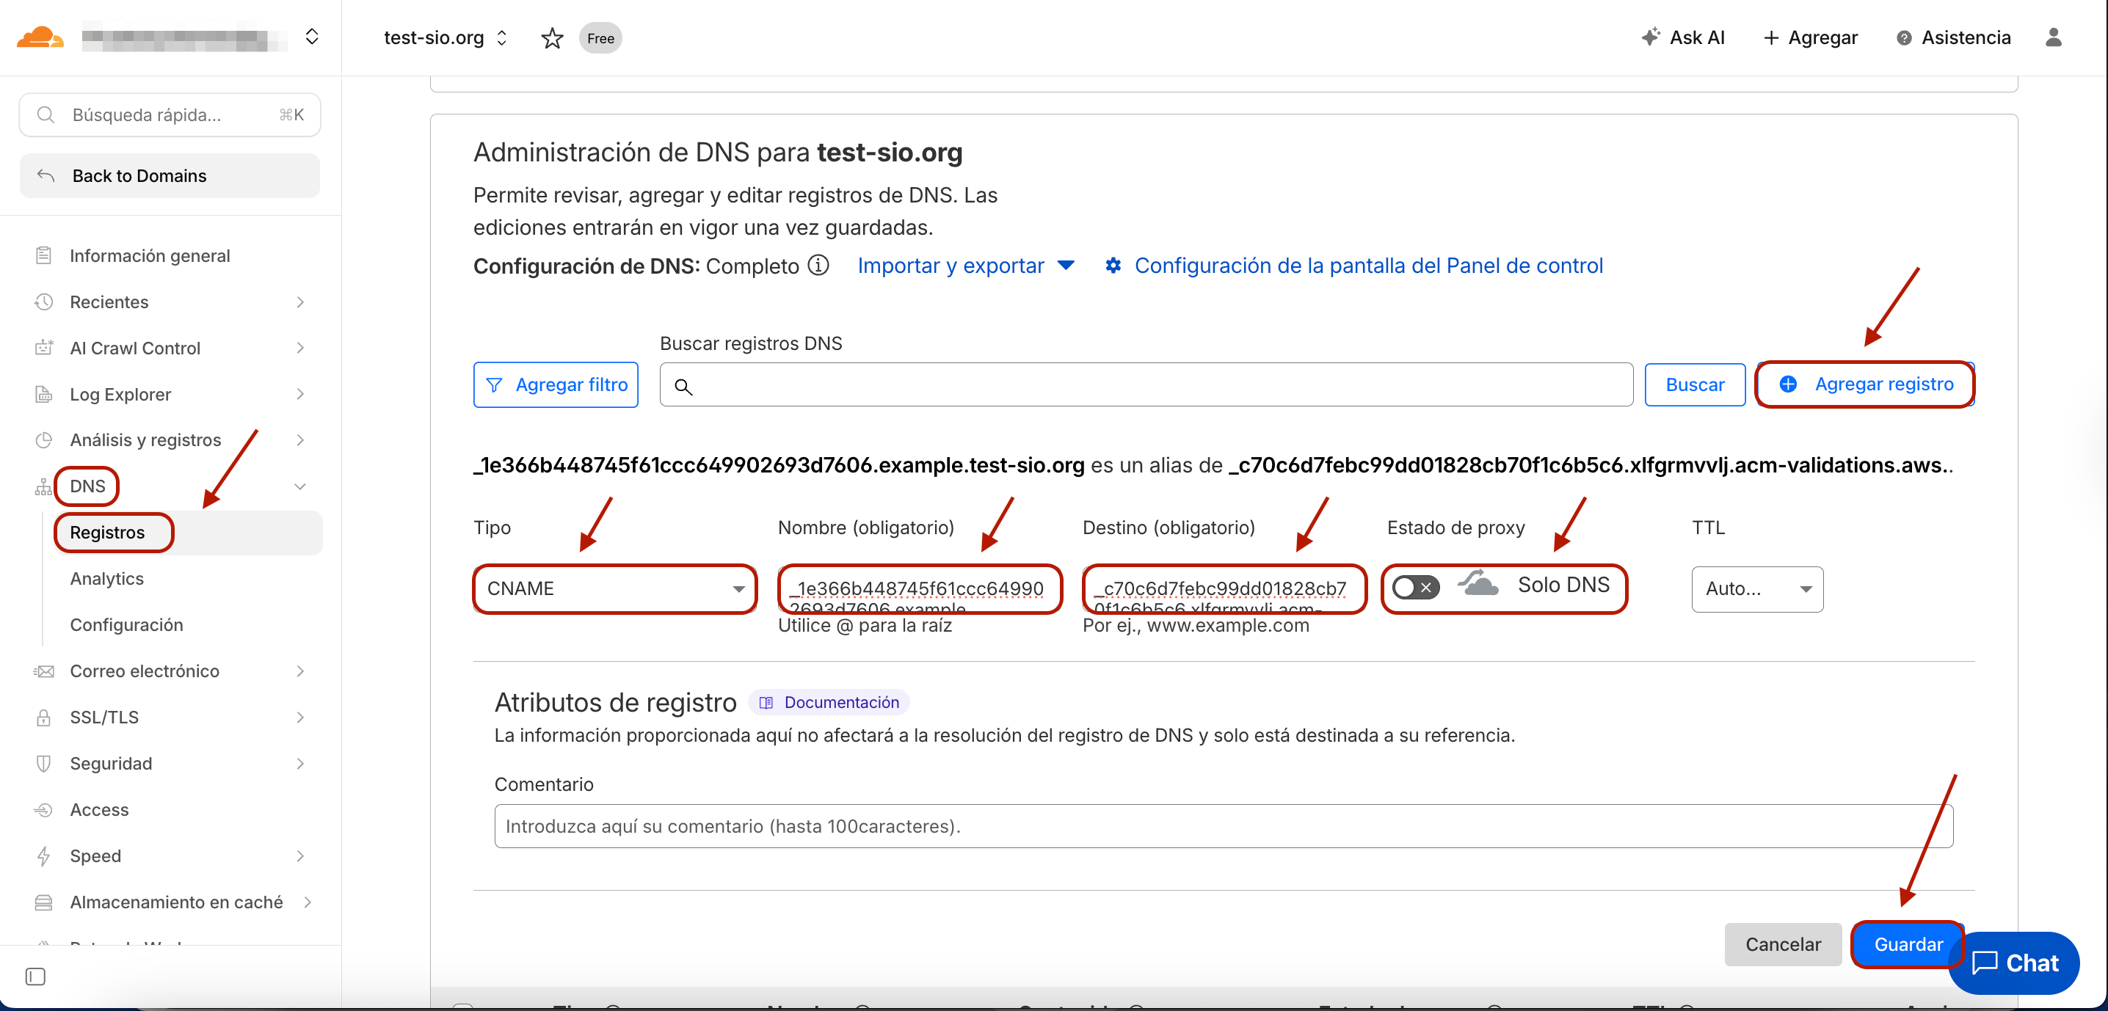
Task: Open the user account profile icon
Action: point(2052,37)
